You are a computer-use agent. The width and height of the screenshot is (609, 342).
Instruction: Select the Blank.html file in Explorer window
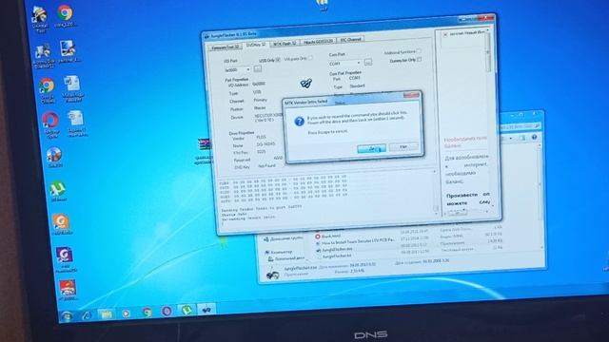pos(327,236)
